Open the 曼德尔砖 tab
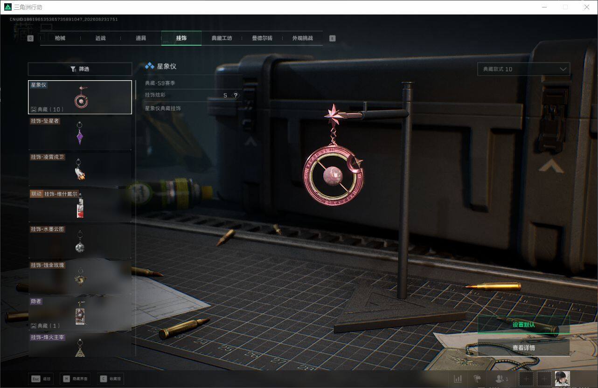Screen dimensions: 598x388 click(262, 38)
